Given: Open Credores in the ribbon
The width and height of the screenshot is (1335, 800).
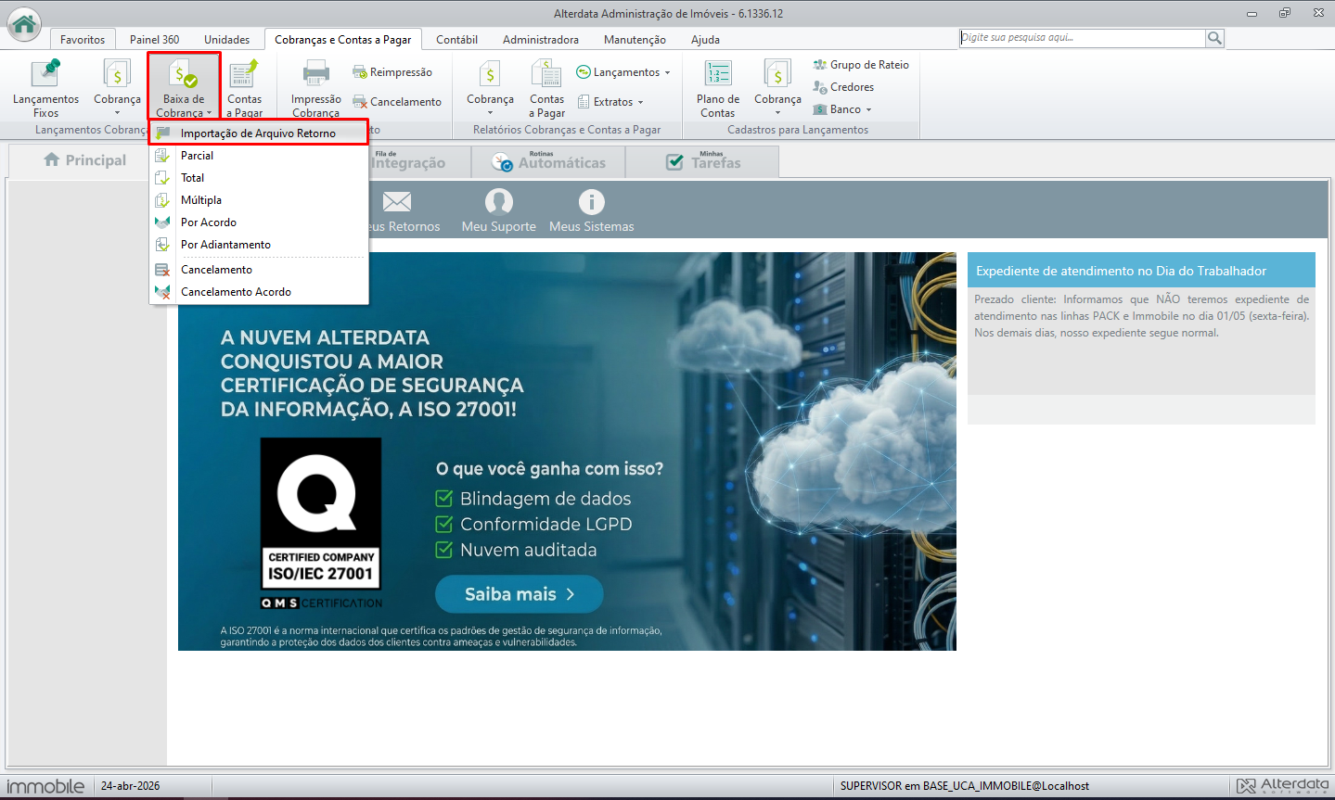Looking at the screenshot, I should (843, 87).
